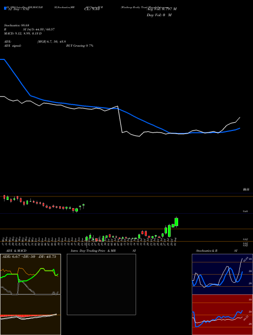The image size is (253, 335).
Task: Click the tall green last candlestick
Action: point(176,222)
